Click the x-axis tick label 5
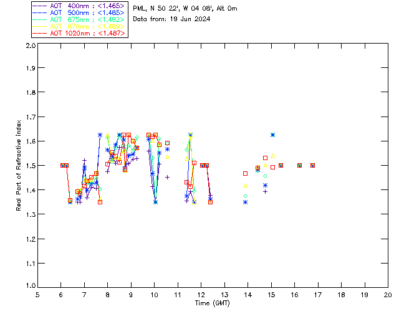This screenshot has width=399, height=319. (x=37, y=295)
